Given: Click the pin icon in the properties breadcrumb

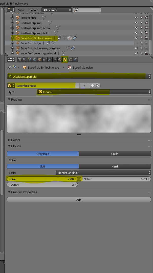Looking at the screenshot, I should (x=9, y=68).
